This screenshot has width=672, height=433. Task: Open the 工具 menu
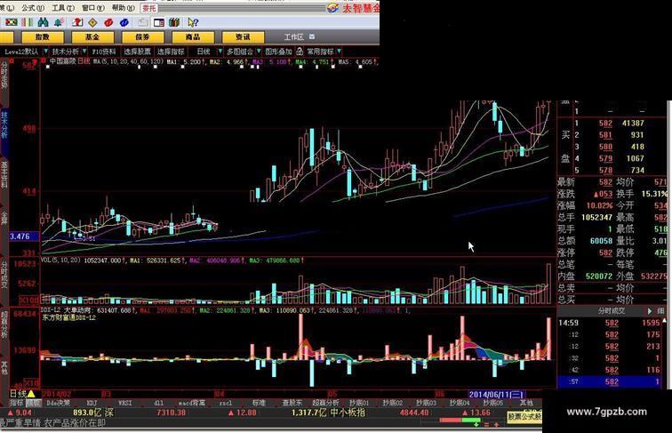click(x=63, y=8)
